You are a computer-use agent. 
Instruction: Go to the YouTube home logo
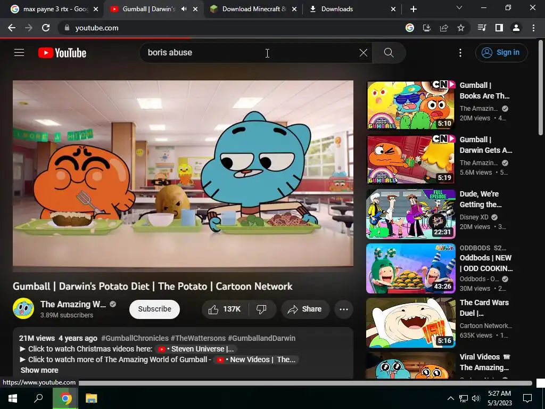[x=62, y=53]
